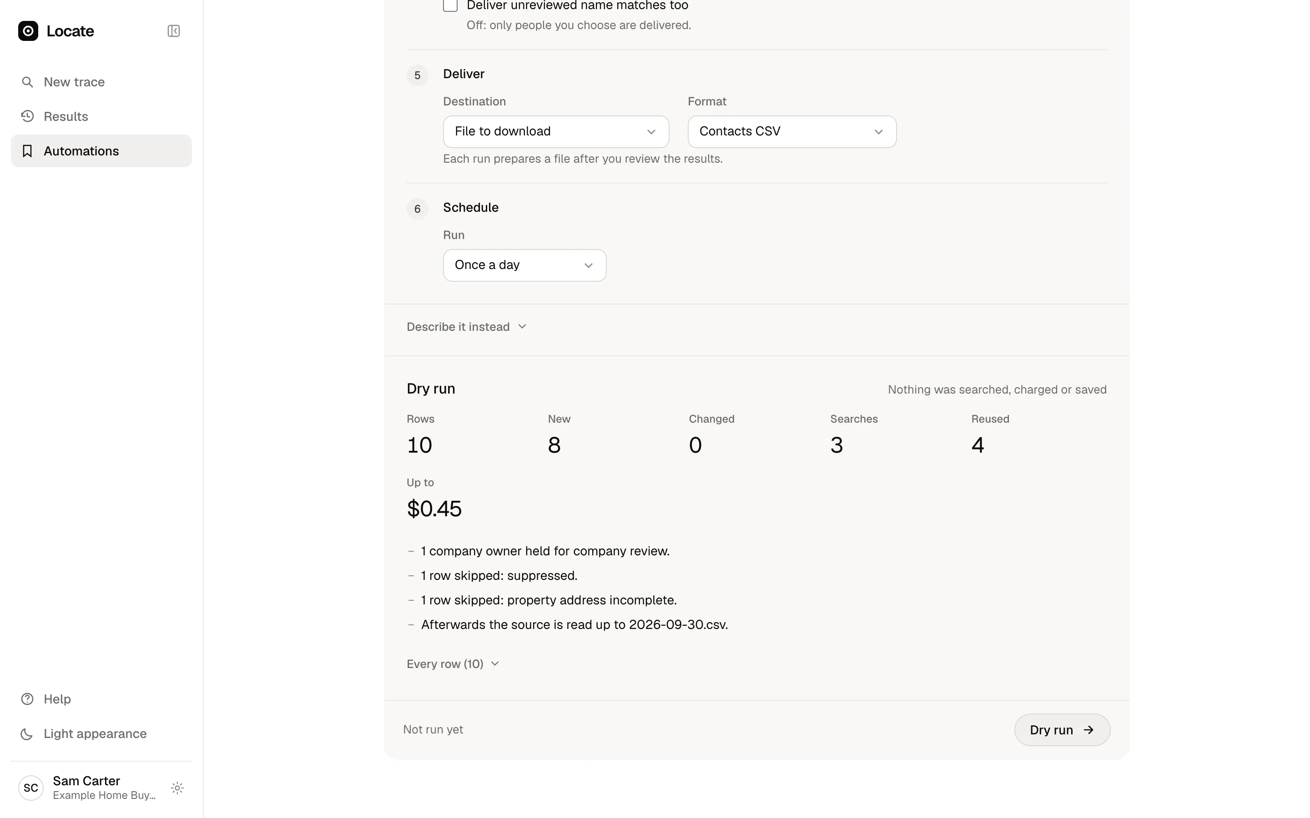Click the Help question mark icon

pyautogui.click(x=27, y=699)
